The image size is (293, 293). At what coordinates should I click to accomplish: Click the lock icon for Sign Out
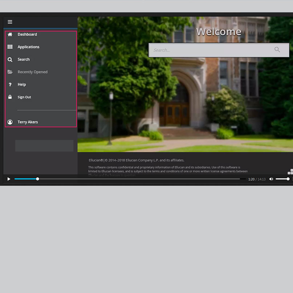click(x=10, y=97)
